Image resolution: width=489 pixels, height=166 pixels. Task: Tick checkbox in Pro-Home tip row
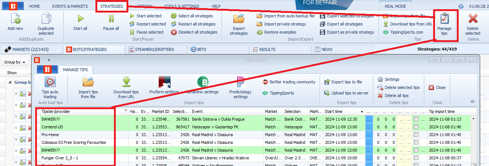click(416, 135)
